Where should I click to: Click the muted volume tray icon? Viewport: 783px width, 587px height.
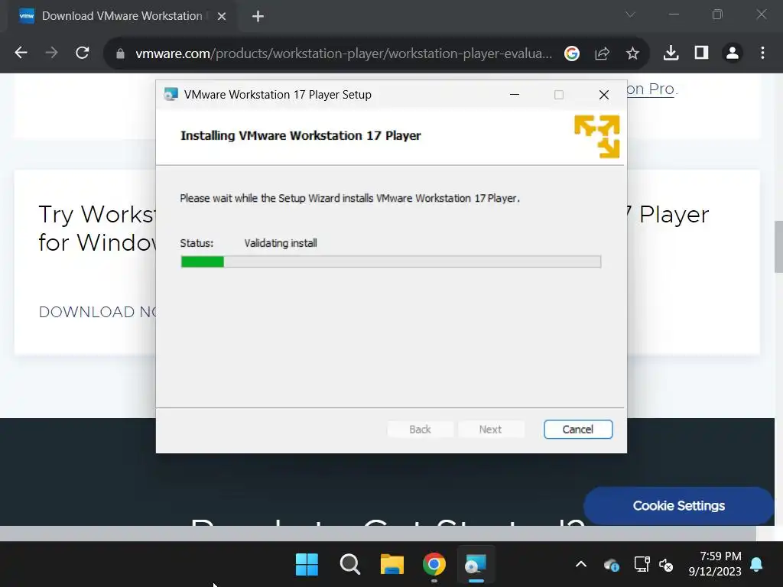coord(666,565)
